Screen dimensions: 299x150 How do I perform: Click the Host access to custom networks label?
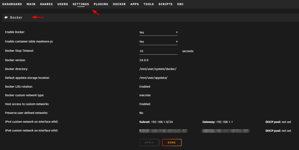(27, 104)
